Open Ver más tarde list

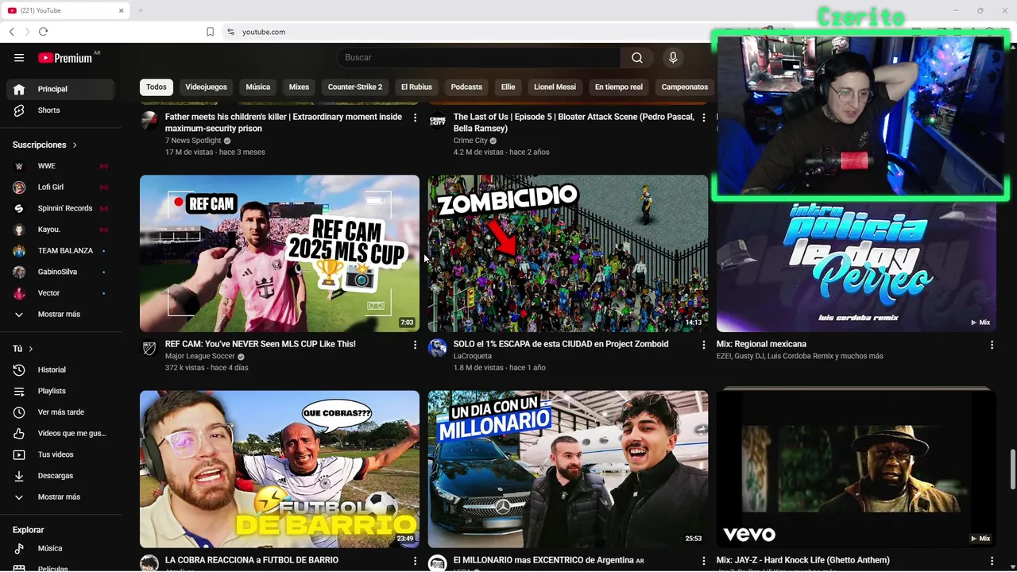click(x=60, y=412)
